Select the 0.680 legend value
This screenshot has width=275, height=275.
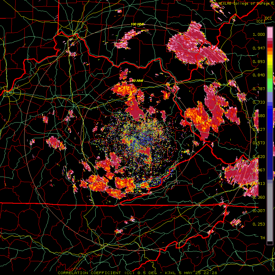click(259, 116)
